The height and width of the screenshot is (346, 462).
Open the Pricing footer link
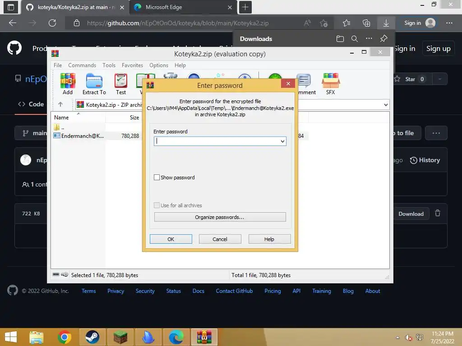[273, 291]
